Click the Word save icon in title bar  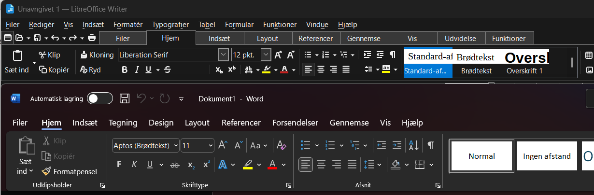click(x=125, y=98)
